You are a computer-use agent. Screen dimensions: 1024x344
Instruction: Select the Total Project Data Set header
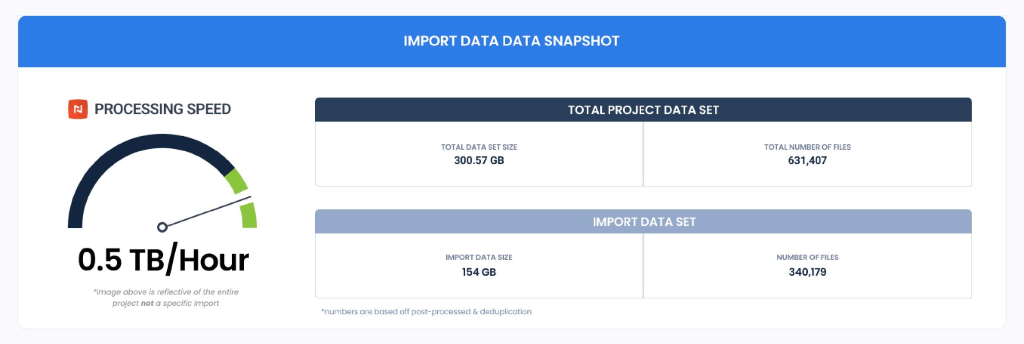point(643,110)
